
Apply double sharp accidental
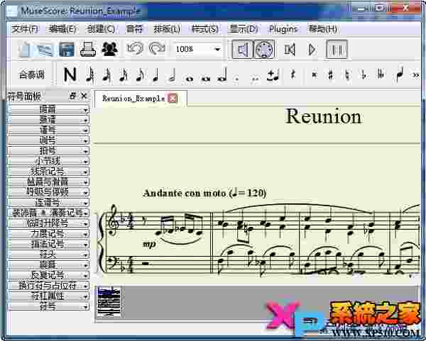coord(315,74)
